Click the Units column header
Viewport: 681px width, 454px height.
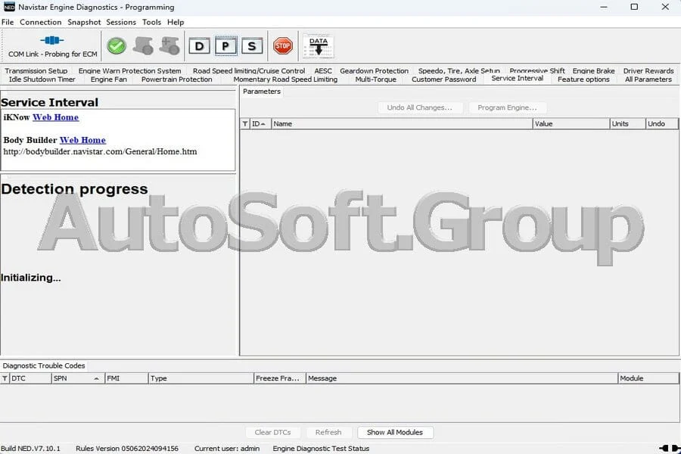pyautogui.click(x=627, y=124)
